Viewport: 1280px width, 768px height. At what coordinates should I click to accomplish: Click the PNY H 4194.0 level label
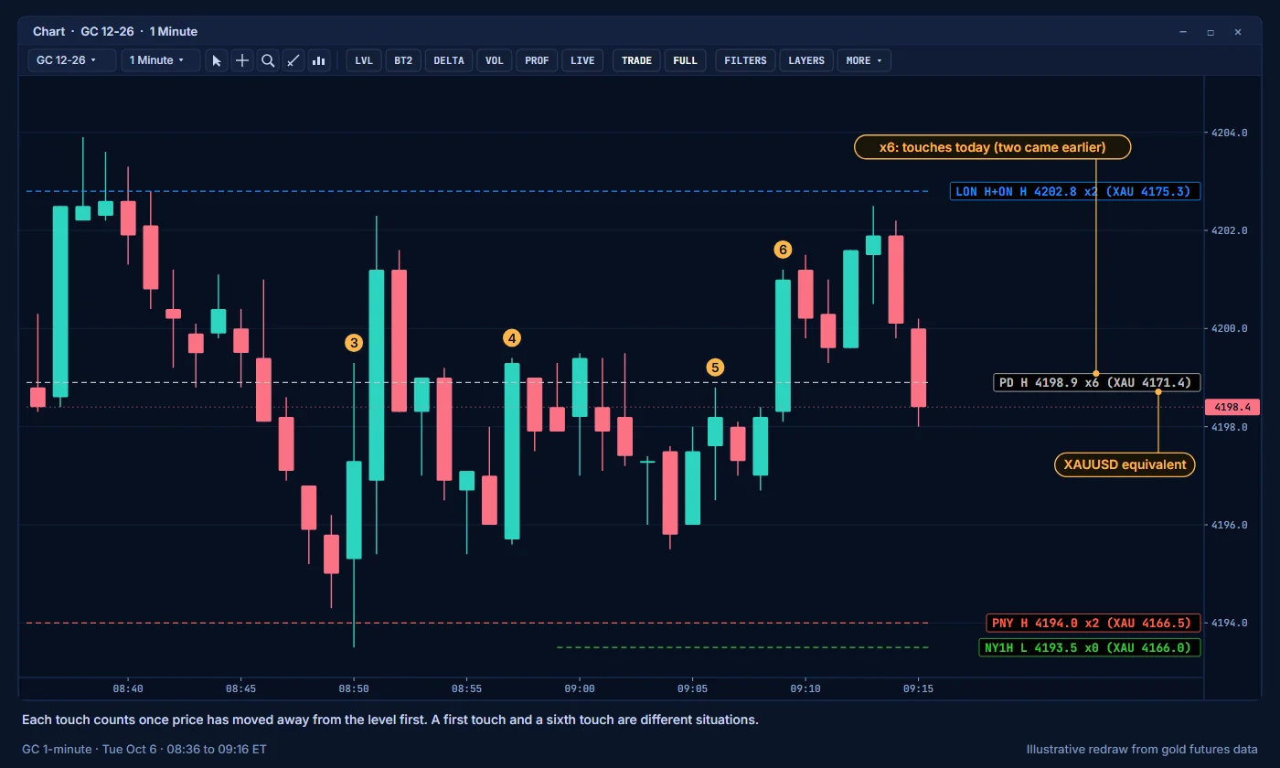click(x=1093, y=623)
